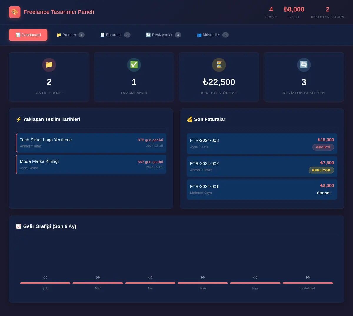Image resolution: width=353 pixels, height=316 pixels.
Task: Click the May bar in income chart
Action: click(203, 283)
